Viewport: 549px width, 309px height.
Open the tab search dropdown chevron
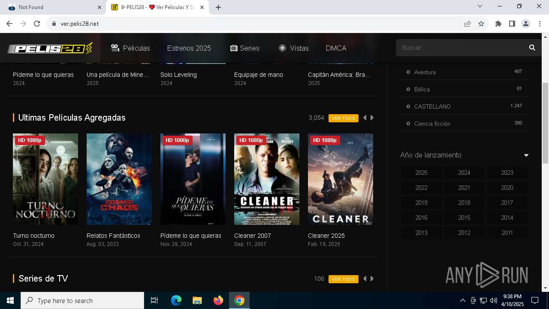(x=480, y=6)
